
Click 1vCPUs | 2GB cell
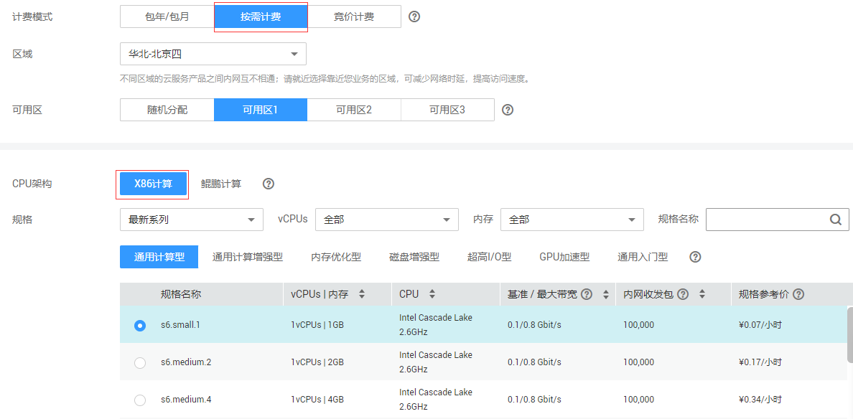[x=317, y=362]
